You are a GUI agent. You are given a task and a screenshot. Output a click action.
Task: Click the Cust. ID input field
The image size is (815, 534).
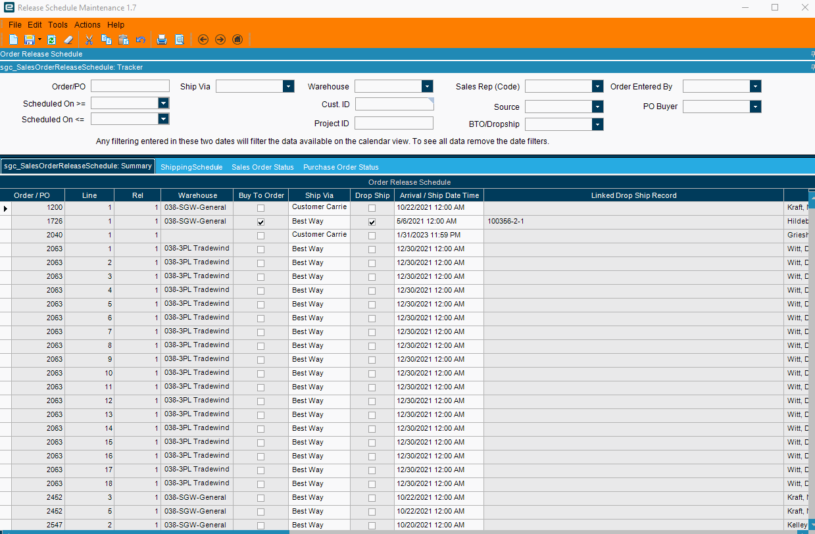point(394,104)
